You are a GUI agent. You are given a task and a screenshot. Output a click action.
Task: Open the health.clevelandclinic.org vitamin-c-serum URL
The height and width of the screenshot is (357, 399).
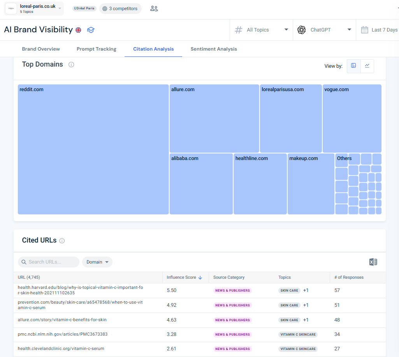61,348
